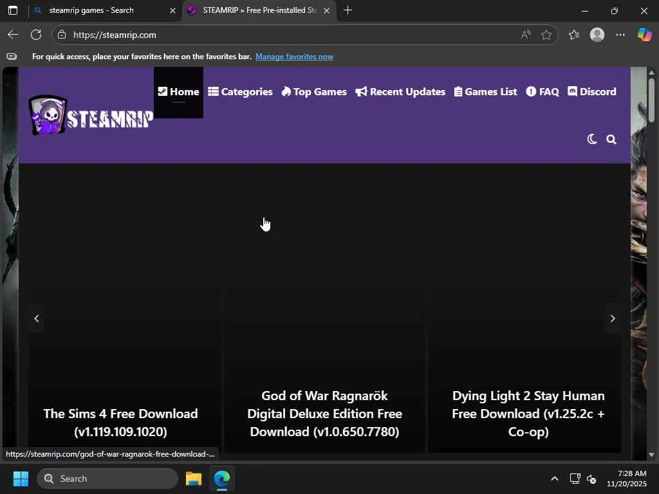
Task: Click the favorites bar icon at left
Action: click(x=12, y=57)
